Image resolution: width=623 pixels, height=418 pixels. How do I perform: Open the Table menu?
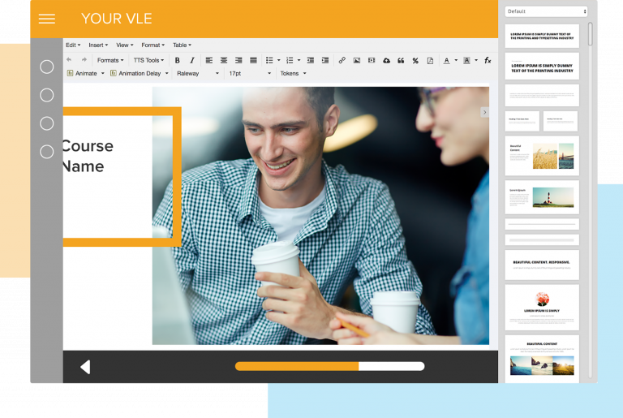point(182,45)
